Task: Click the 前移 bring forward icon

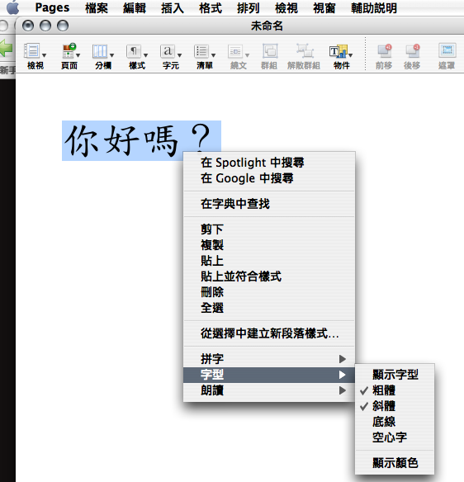Action: [385, 51]
